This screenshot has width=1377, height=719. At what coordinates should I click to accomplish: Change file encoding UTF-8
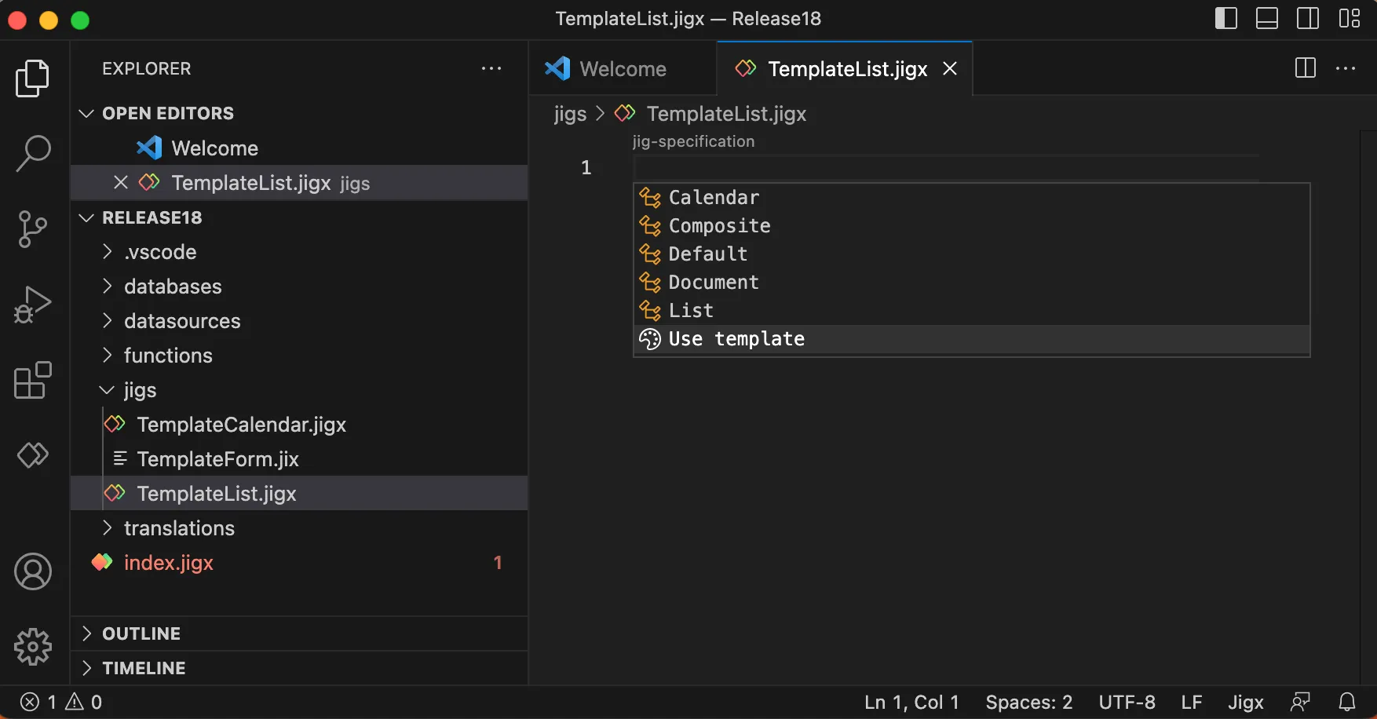click(x=1127, y=702)
